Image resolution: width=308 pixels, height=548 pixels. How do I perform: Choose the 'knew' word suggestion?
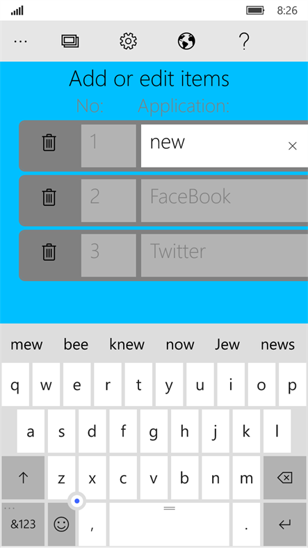(x=127, y=345)
